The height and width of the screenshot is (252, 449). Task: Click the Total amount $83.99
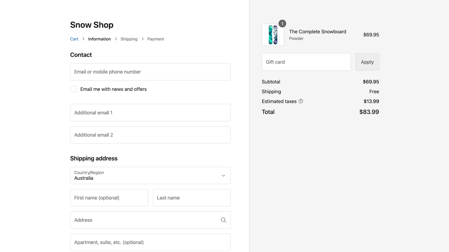[369, 112]
